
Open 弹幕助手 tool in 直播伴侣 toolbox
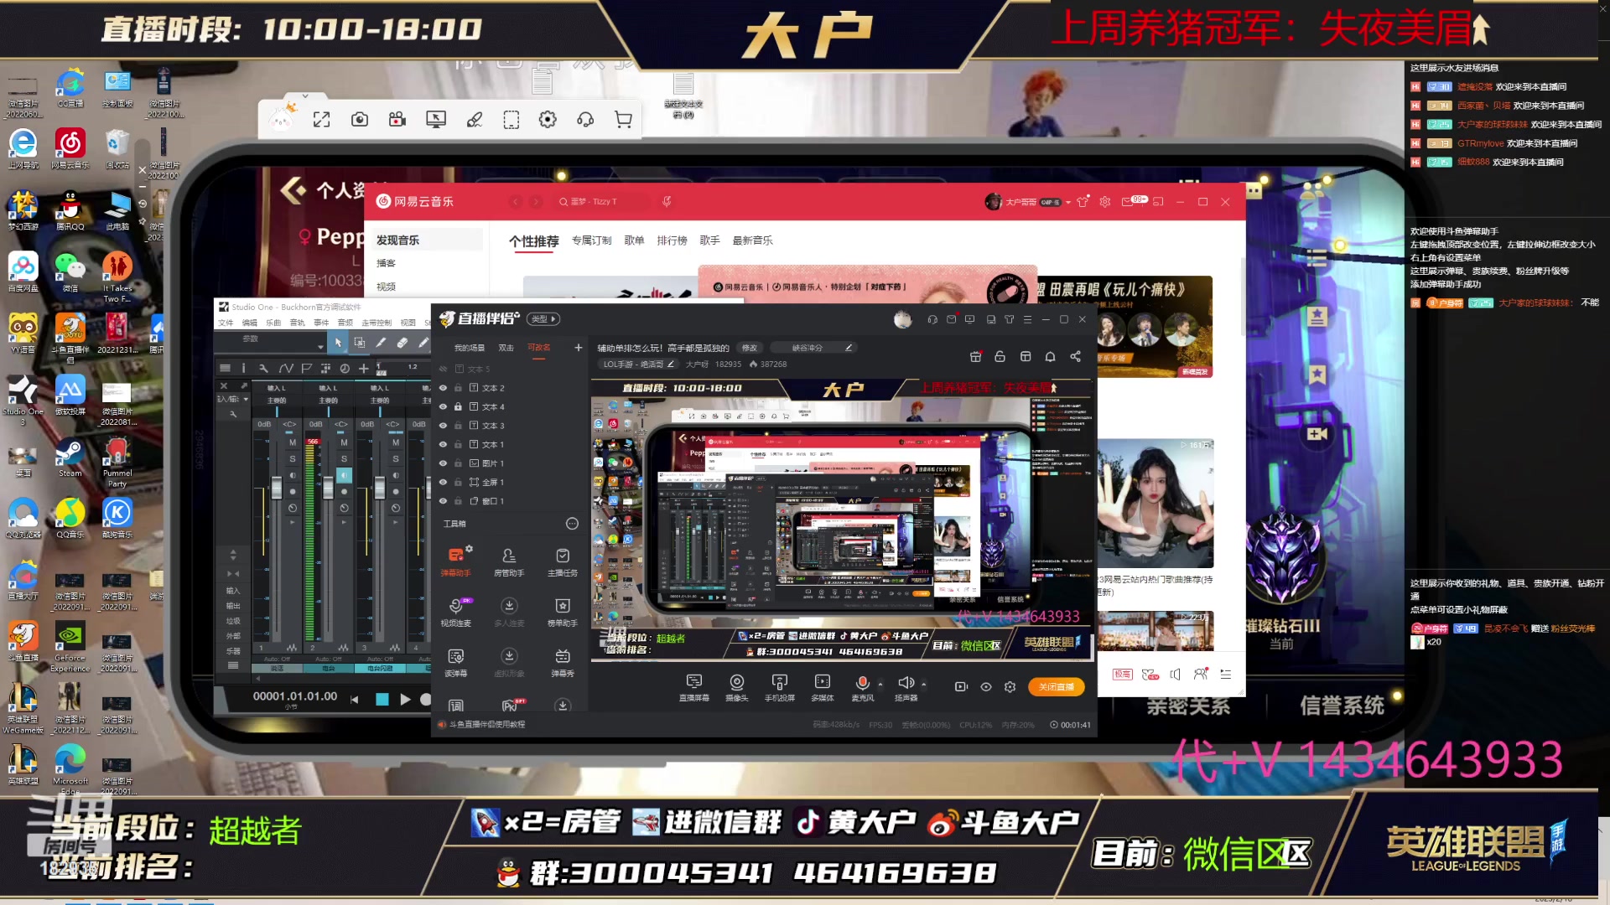tap(455, 561)
